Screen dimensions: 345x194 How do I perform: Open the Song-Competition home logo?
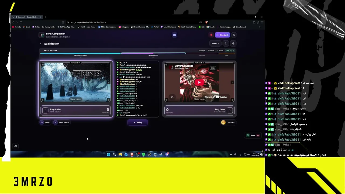click(42, 35)
